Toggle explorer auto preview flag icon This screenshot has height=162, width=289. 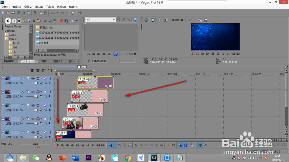pyautogui.click(x=55, y=21)
